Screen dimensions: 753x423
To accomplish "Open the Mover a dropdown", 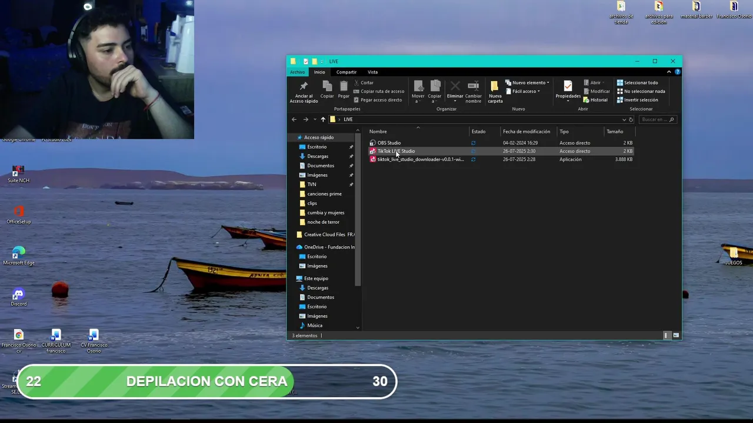I will (x=418, y=92).
